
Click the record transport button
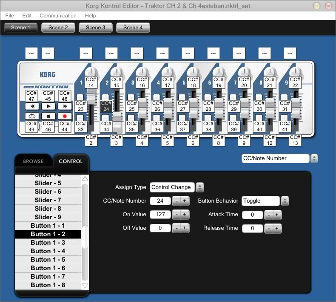(65, 116)
